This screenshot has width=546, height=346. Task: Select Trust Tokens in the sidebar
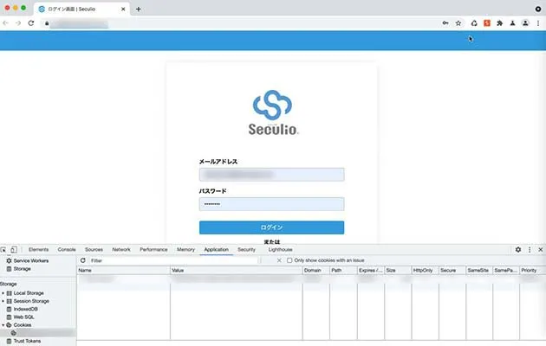[27, 341]
